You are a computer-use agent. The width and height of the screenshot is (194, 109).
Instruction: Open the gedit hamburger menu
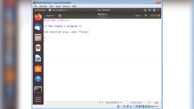click(x=146, y=15)
